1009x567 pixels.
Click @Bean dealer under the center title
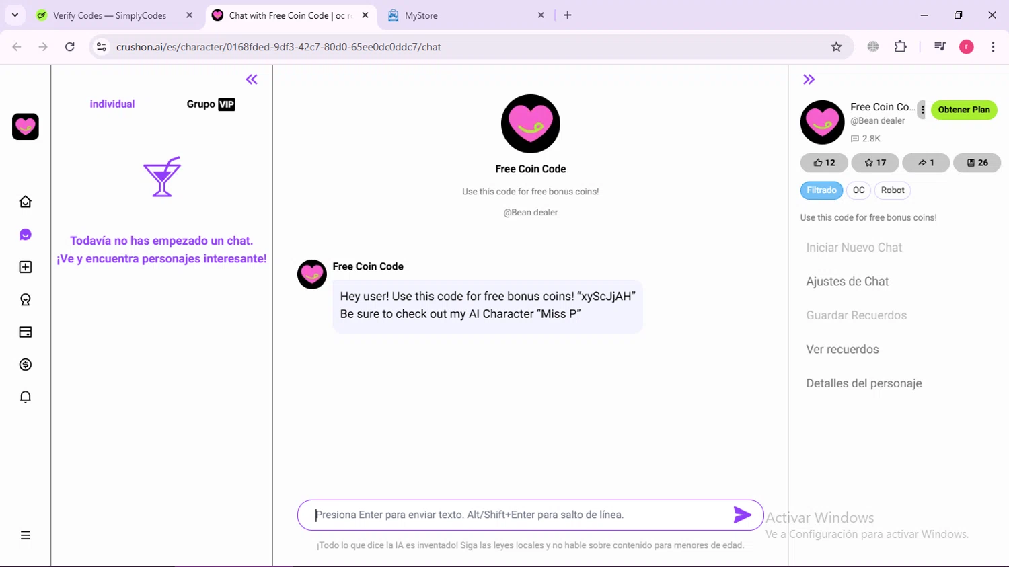tap(531, 212)
